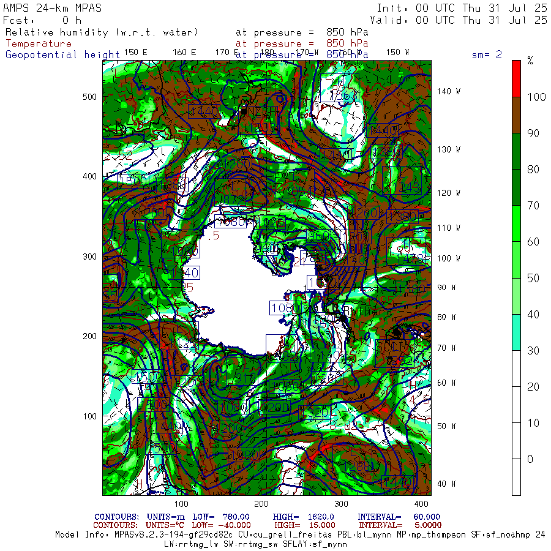Click the 'Init: 00 UTC Thu 31 Jul 25' line
The width and height of the screenshot is (551, 551).
462,8
